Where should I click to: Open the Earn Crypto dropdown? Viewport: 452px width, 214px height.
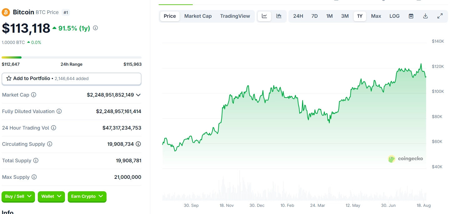coord(87,197)
